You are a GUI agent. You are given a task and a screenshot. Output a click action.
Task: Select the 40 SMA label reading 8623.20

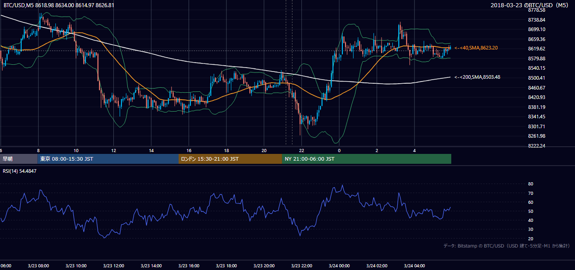(476, 48)
